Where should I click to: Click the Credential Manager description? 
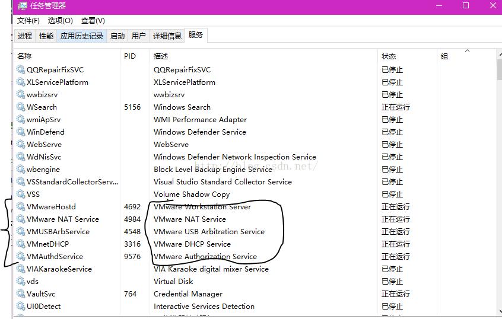coord(188,294)
